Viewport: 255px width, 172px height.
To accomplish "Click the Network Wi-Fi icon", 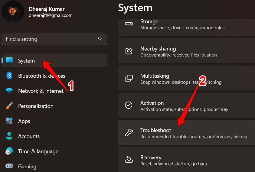I will click(x=9, y=91).
